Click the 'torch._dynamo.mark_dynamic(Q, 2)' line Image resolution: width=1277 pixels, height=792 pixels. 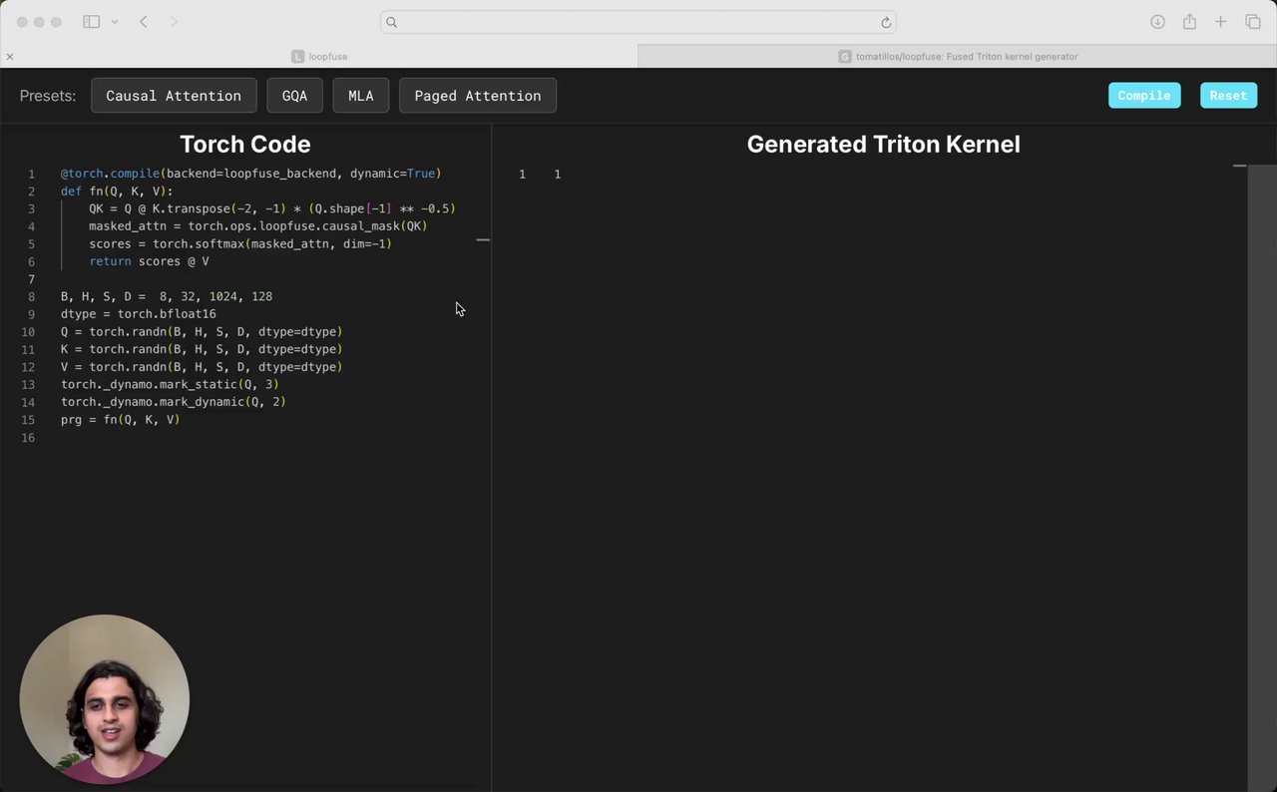point(173,402)
